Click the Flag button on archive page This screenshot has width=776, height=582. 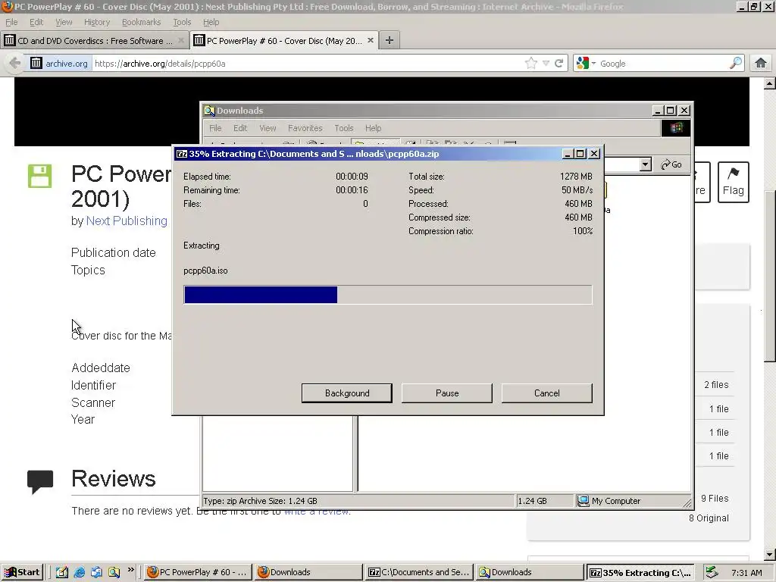point(733,182)
